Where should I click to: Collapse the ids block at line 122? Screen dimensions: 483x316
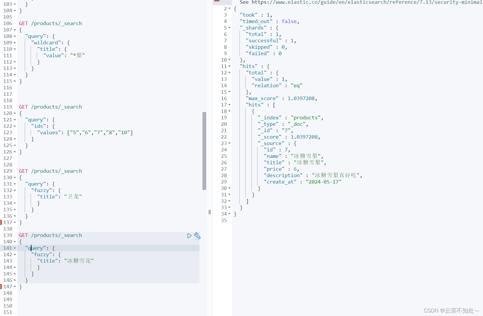click(x=15, y=126)
